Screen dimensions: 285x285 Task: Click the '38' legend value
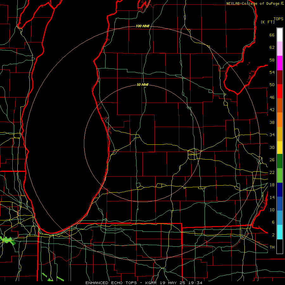pos(272,122)
